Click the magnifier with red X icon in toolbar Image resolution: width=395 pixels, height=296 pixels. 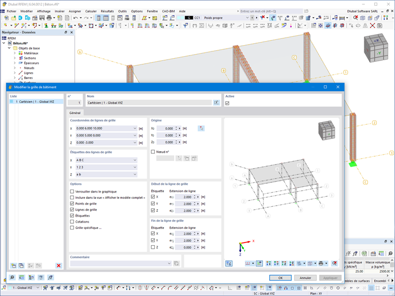pos(355,18)
